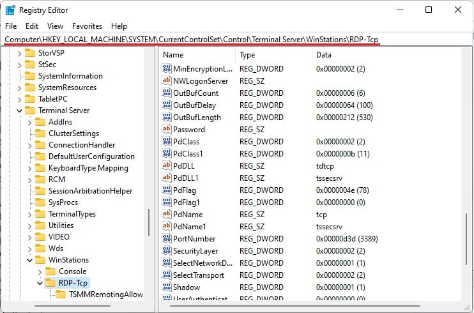Screen dimensions: 474x313
Task: Click the PdClass DWORD icon
Action: pyautogui.click(x=167, y=141)
